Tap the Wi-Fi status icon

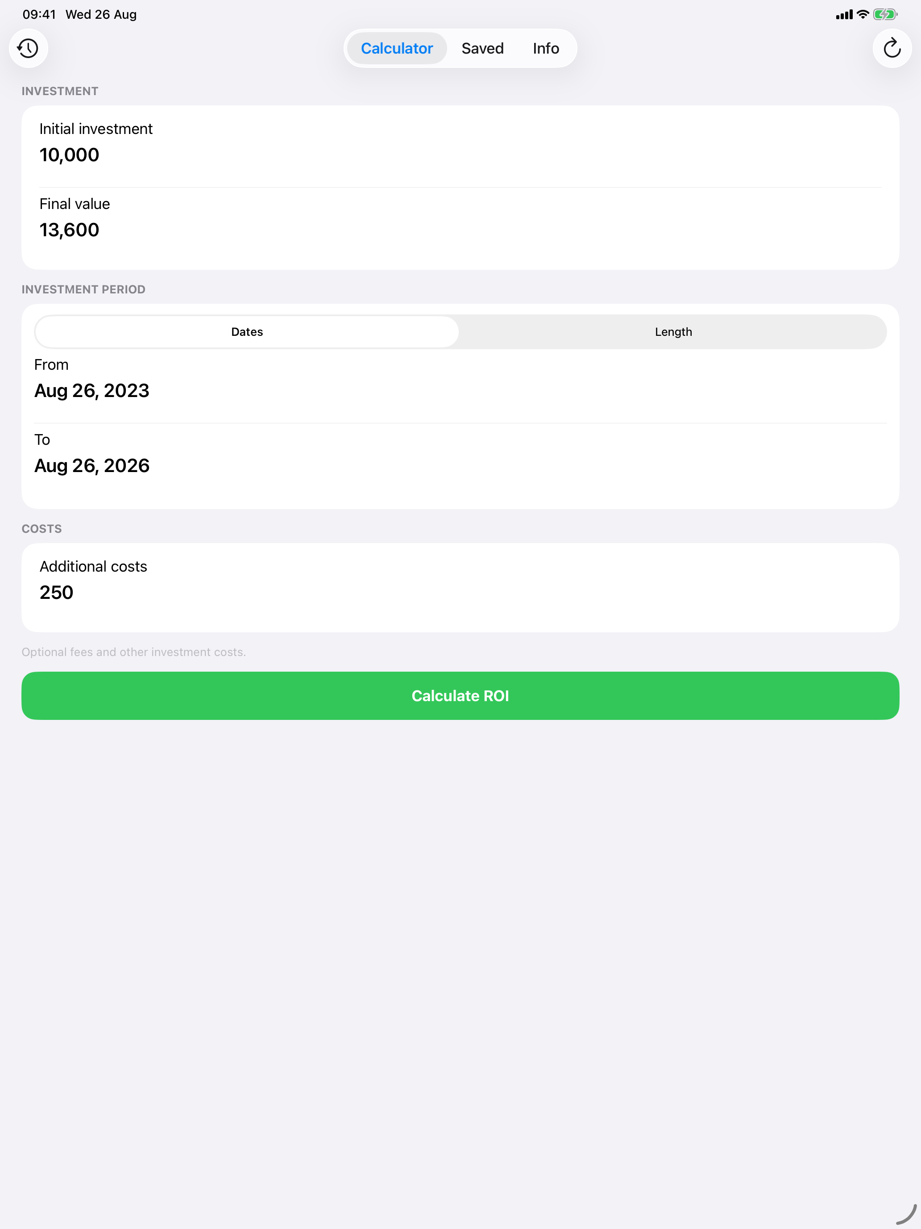863,14
